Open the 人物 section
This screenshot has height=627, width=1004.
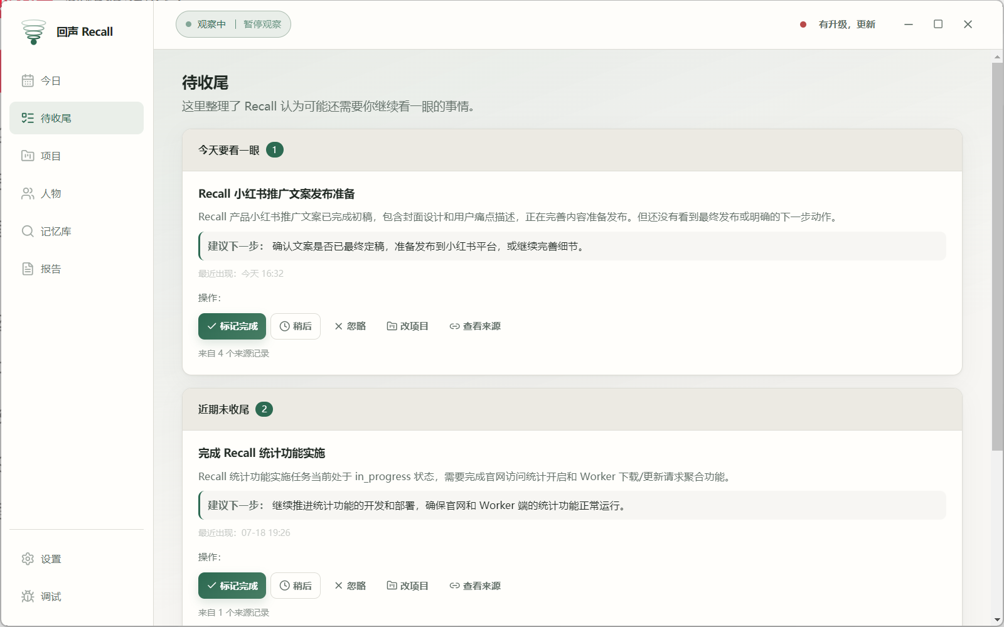click(x=77, y=193)
